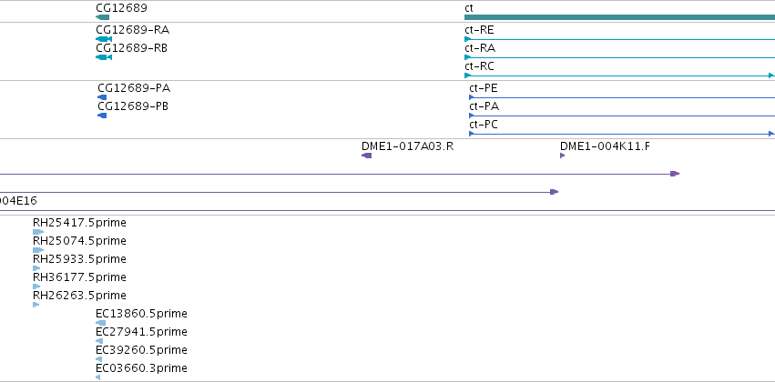Click the CG12689-RA transcript glyph
The height and width of the screenshot is (382, 775).
tap(104, 39)
